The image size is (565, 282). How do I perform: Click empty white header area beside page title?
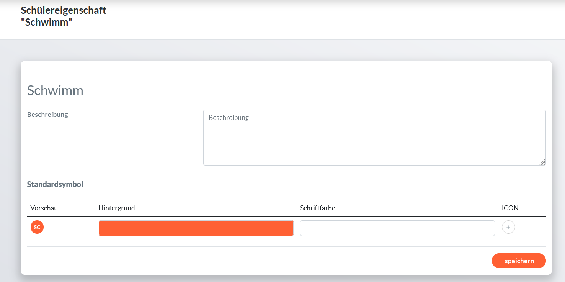pos(306,19)
